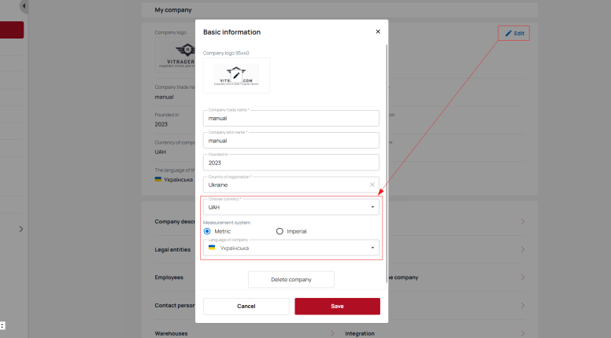611x338 pixels.
Task: Click the Company latin name field
Action: point(291,141)
